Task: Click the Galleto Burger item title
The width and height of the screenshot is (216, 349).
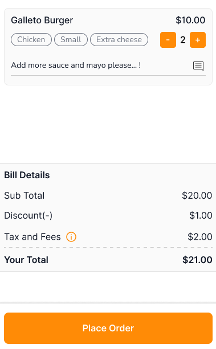Action: 42,20
